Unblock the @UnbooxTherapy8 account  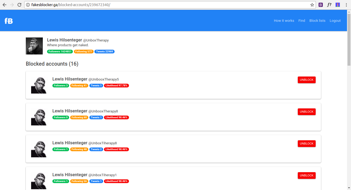pyautogui.click(x=307, y=112)
